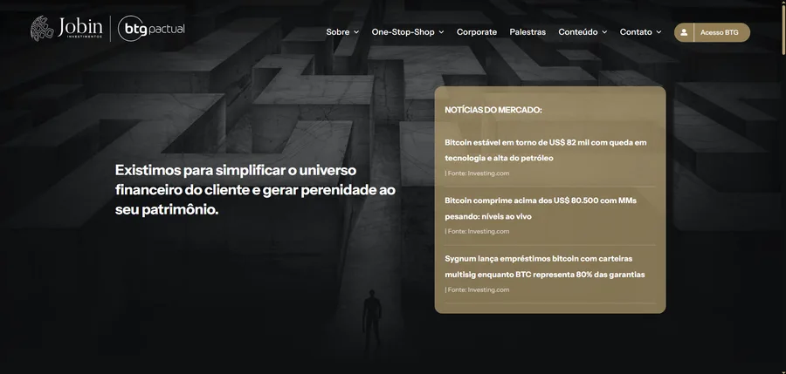
Task: Expand the Contato chevron arrow
Action: 658,32
